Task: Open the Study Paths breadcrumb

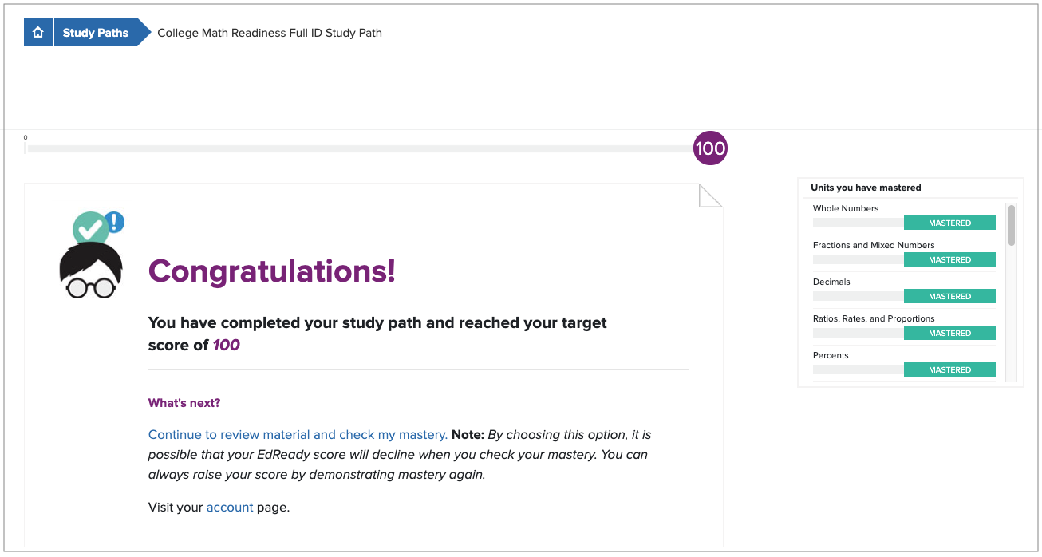Action: (96, 33)
